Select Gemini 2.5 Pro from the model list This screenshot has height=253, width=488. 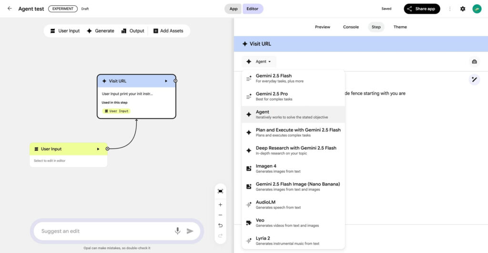point(293,96)
